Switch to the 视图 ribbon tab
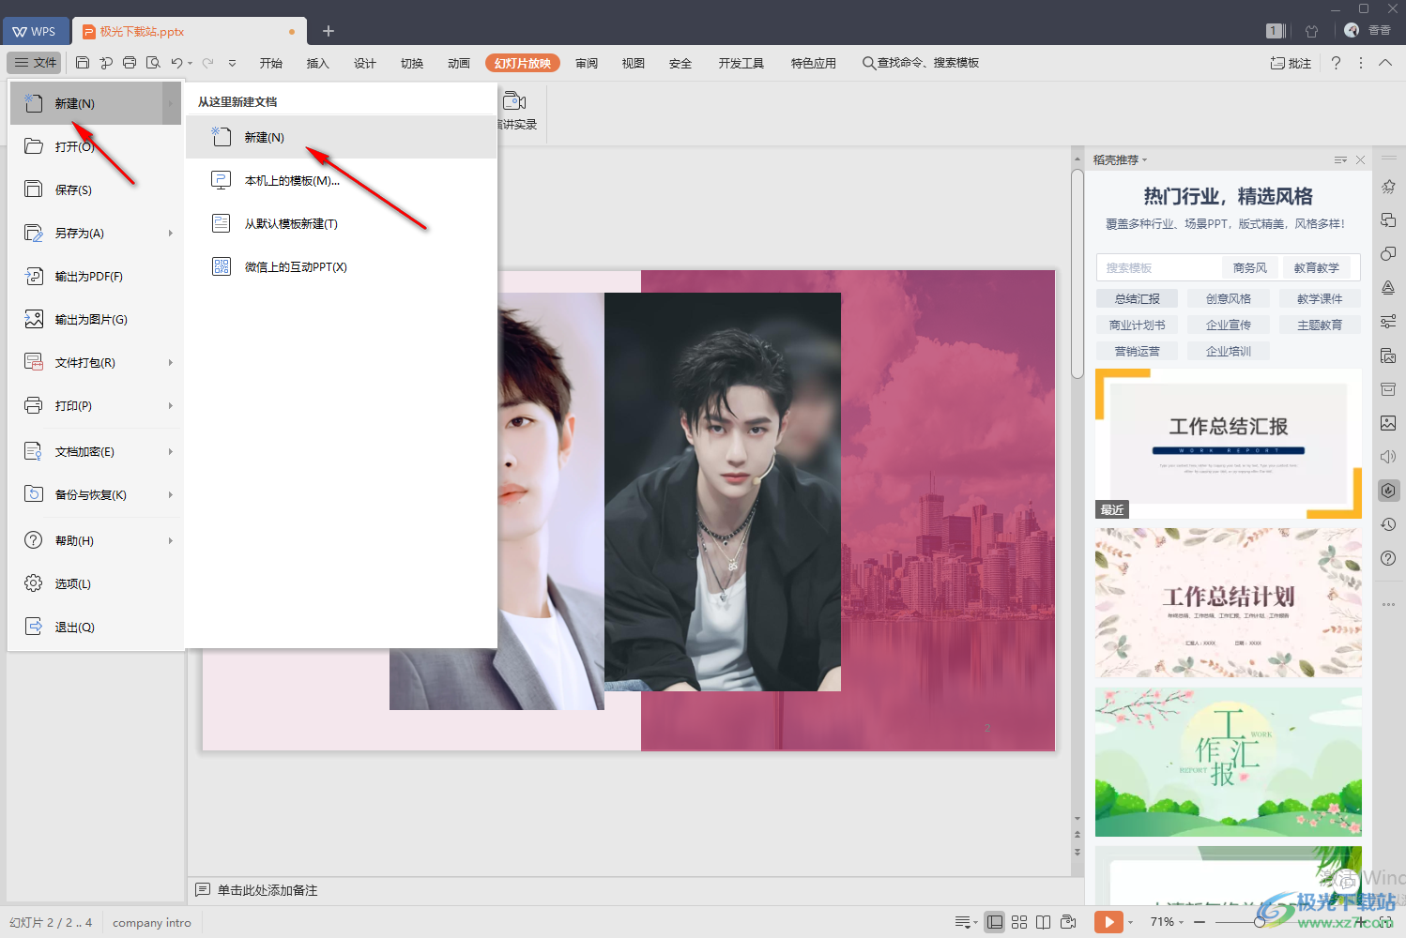Image resolution: width=1406 pixels, height=938 pixels. coord(634,63)
